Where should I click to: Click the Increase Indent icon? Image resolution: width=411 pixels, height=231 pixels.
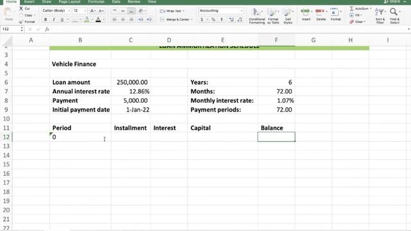tap(149, 20)
